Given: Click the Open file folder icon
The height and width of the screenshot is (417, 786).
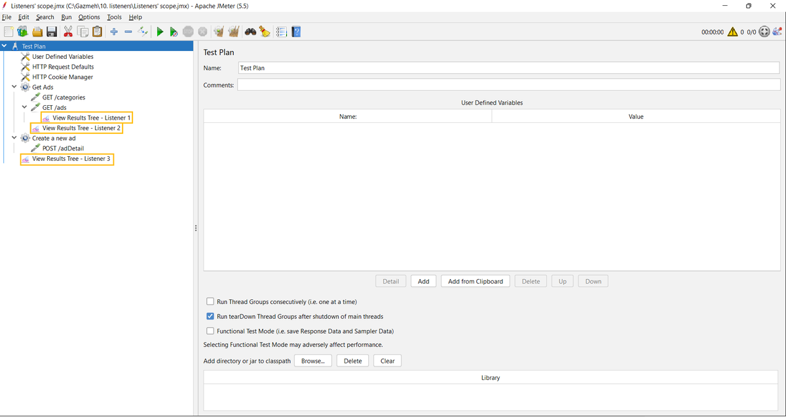Looking at the screenshot, I should tap(37, 31).
